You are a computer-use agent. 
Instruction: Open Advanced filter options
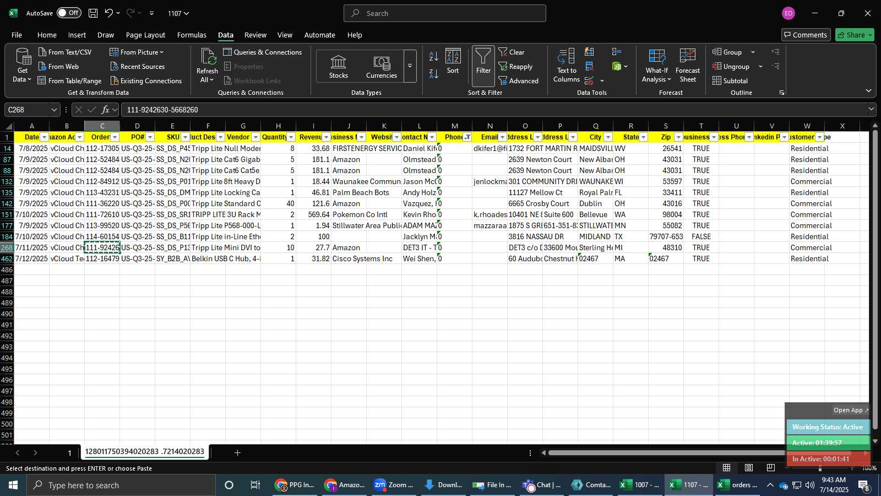pos(519,80)
